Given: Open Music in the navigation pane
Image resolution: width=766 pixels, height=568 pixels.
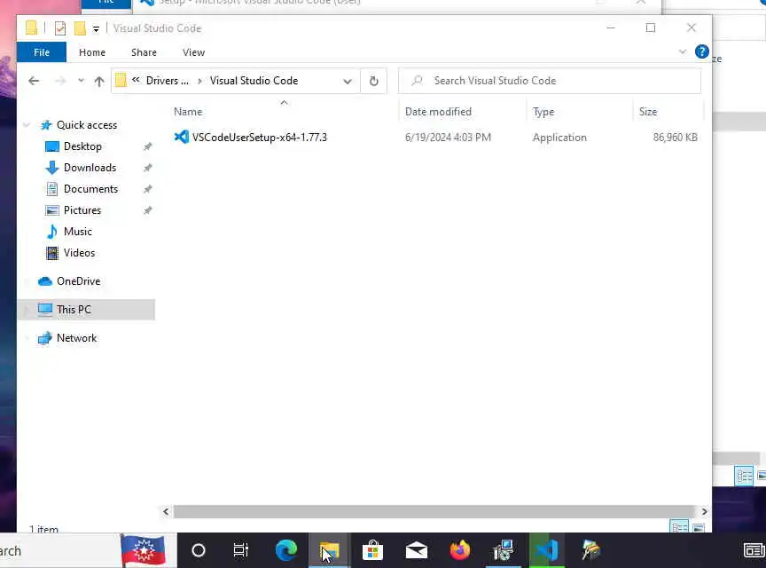Looking at the screenshot, I should pos(78,232).
